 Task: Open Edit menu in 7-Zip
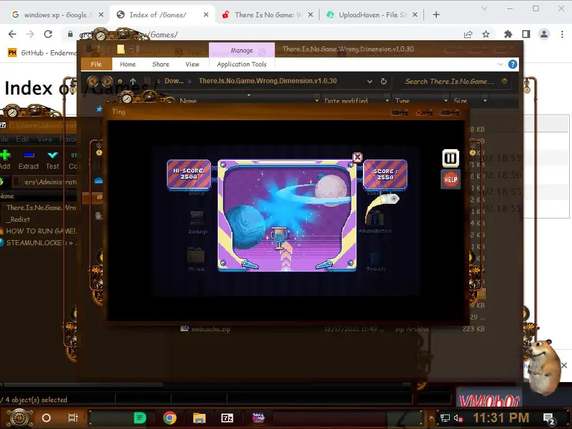tap(22, 139)
